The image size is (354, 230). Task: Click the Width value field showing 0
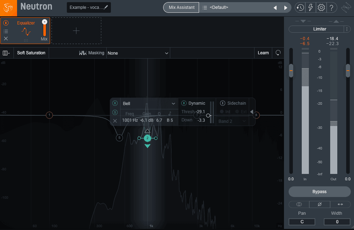[x=337, y=221]
